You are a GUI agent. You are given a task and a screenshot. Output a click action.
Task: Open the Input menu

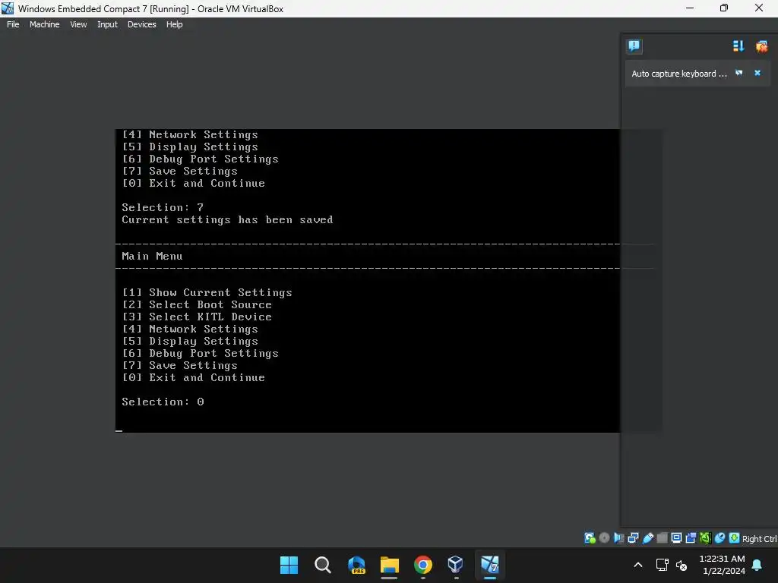[107, 24]
